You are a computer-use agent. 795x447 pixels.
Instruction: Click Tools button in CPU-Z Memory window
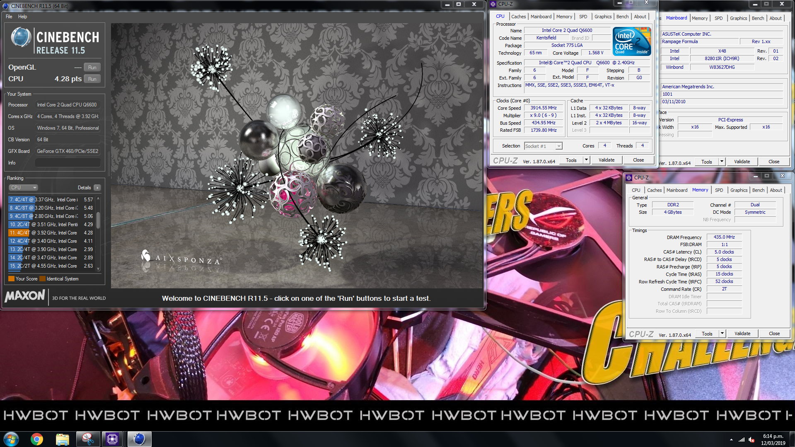[x=707, y=333]
